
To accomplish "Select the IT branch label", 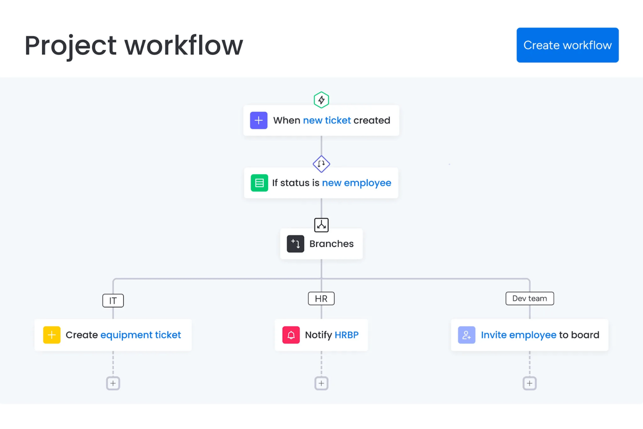I will click(113, 301).
